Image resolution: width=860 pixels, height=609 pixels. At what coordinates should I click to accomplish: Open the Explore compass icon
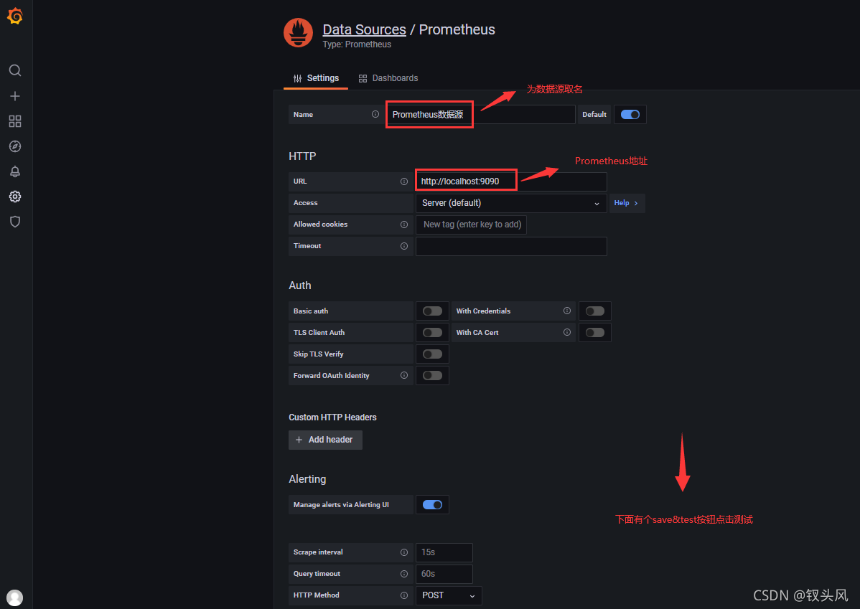click(x=15, y=146)
